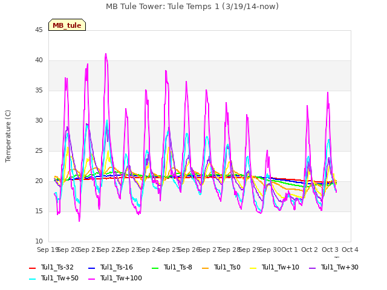The width and height of the screenshot is (387, 290).
Task: Click the Oct 2 x-axis date label
Action: coord(310,250)
